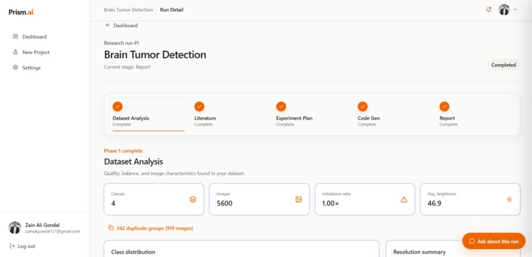The height and width of the screenshot is (257, 532).
Task: Click the Images picture icon
Action: click(x=298, y=200)
